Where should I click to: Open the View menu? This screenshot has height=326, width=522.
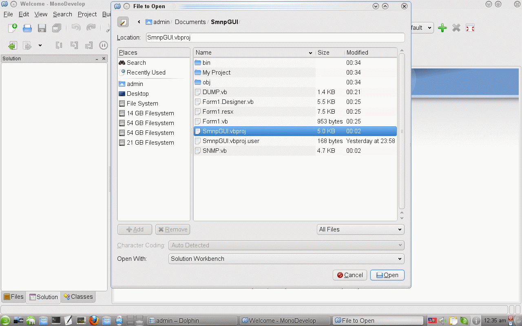click(x=41, y=14)
